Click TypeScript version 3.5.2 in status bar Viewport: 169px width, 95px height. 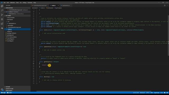[161, 93]
